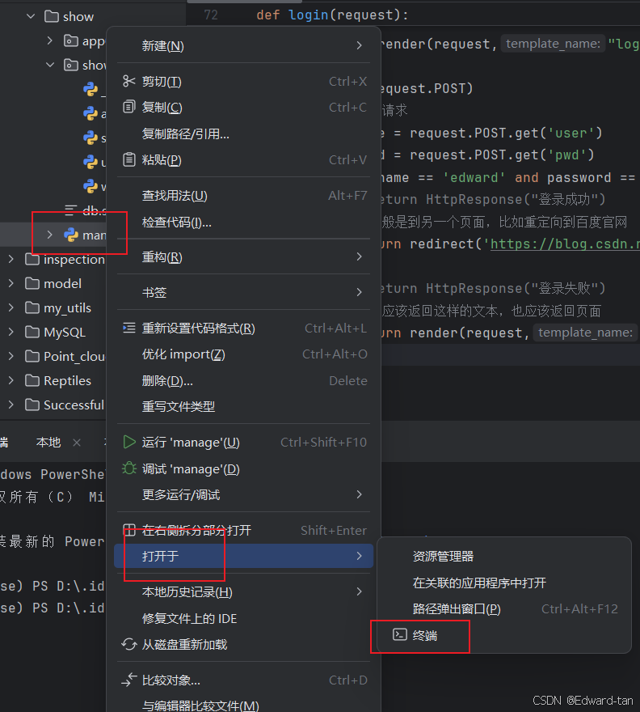Click the scissors icon beside 剪切(T)
Image resolution: width=640 pixels, height=712 pixels.
coord(128,81)
